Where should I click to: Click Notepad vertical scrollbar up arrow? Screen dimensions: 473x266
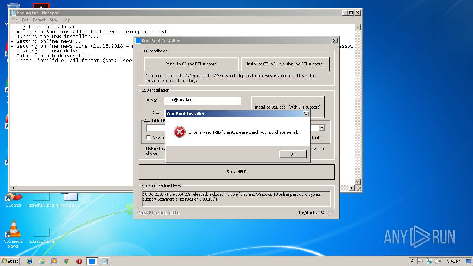(357, 27)
